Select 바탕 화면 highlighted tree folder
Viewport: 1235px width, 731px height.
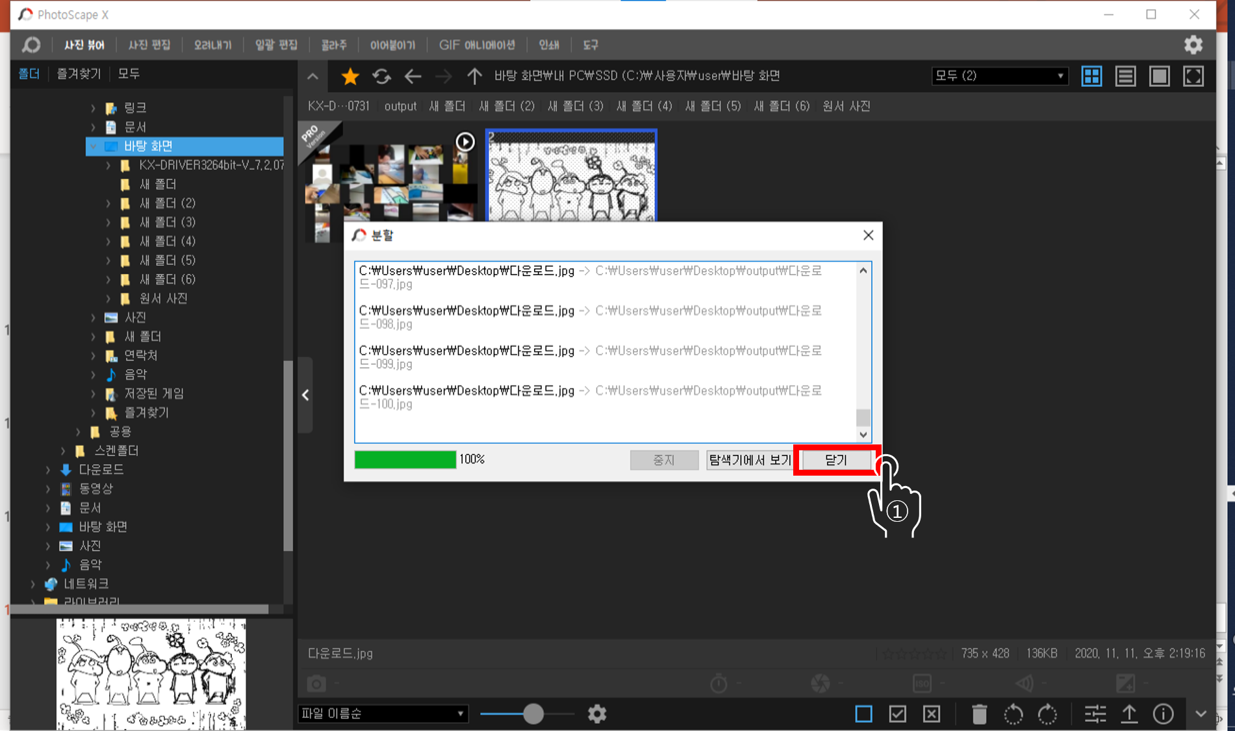click(x=185, y=146)
